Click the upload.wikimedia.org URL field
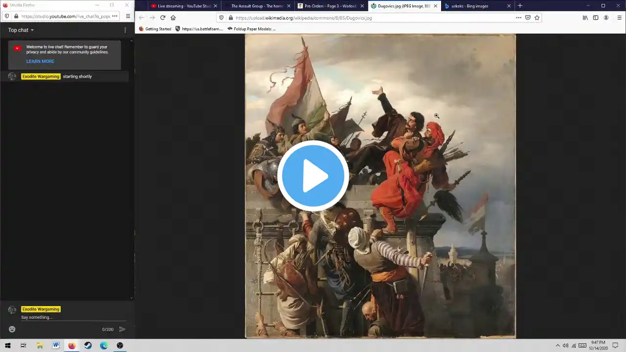 [374, 18]
